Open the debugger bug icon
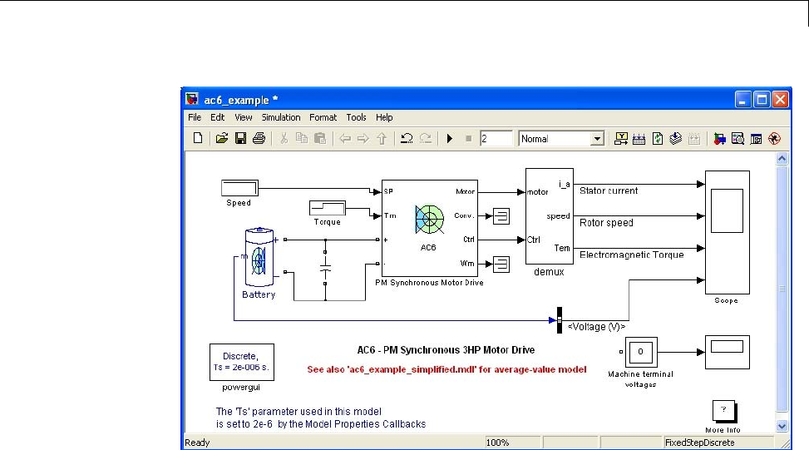This screenshot has width=809, height=450. (774, 138)
